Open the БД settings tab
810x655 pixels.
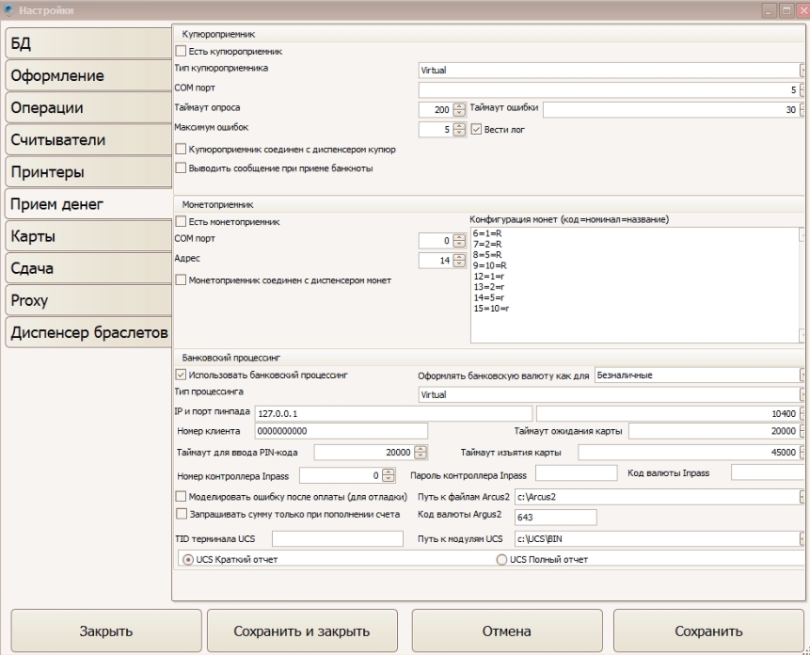pyautogui.click(x=88, y=43)
